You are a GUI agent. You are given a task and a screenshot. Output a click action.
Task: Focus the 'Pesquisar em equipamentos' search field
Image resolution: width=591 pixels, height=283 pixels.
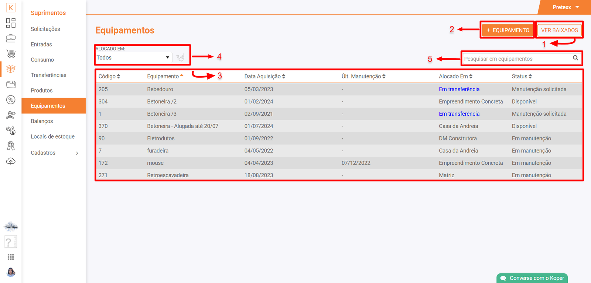[516, 59]
